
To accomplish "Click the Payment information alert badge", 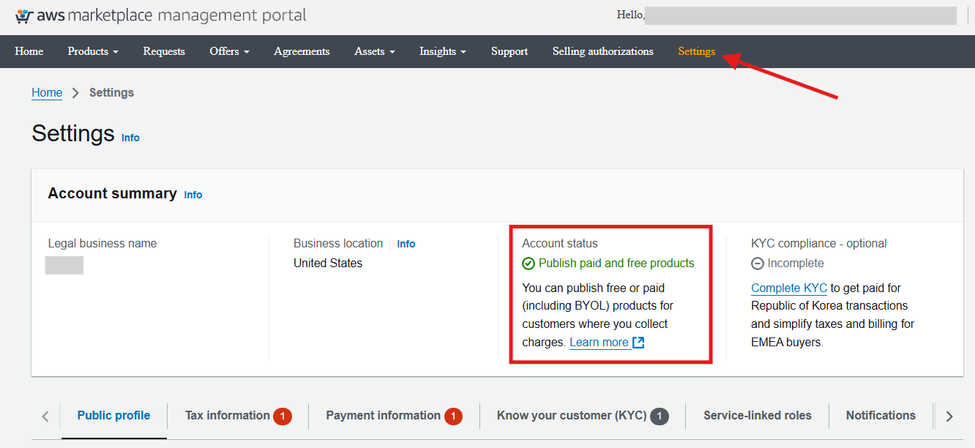I will (x=453, y=416).
